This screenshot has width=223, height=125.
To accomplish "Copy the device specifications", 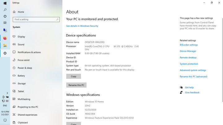I will point(73,76).
